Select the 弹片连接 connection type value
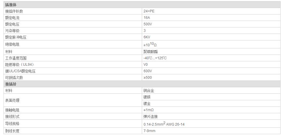 [150, 116]
